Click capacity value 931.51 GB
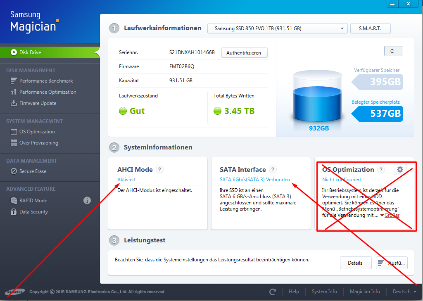The width and height of the screenshot is (423, 301). pyautogui.click(x=181, y=81)
